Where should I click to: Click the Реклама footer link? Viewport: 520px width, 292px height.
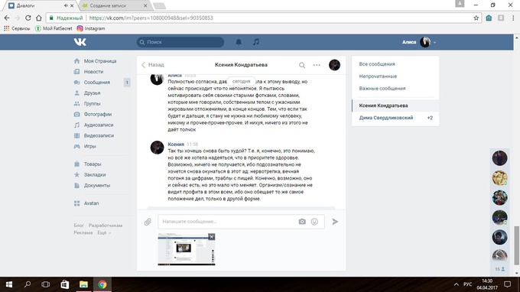(x=83, y=232)
